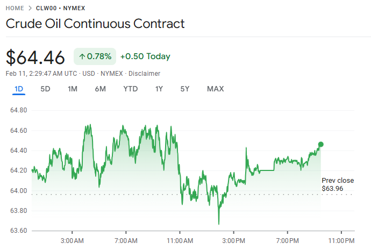Click the $64.46 current price
This screenshot has height=250, width=371.
(x=35, y=57)
